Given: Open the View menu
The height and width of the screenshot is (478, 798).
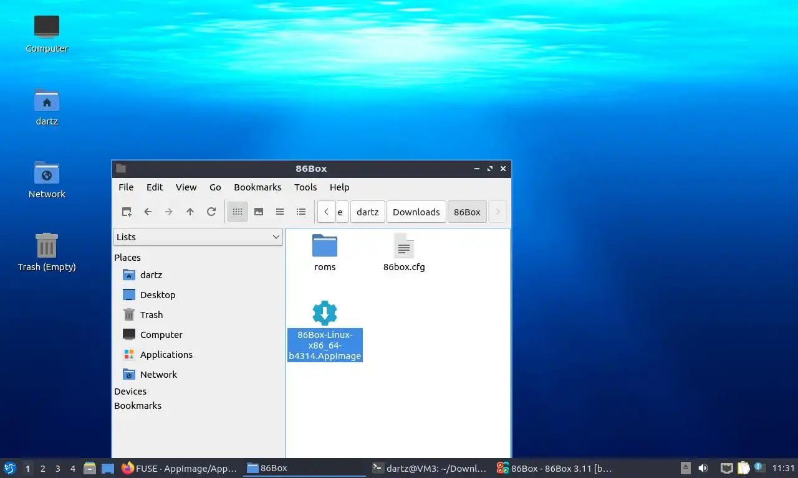Looking at the screenshot, I should 186,187.
